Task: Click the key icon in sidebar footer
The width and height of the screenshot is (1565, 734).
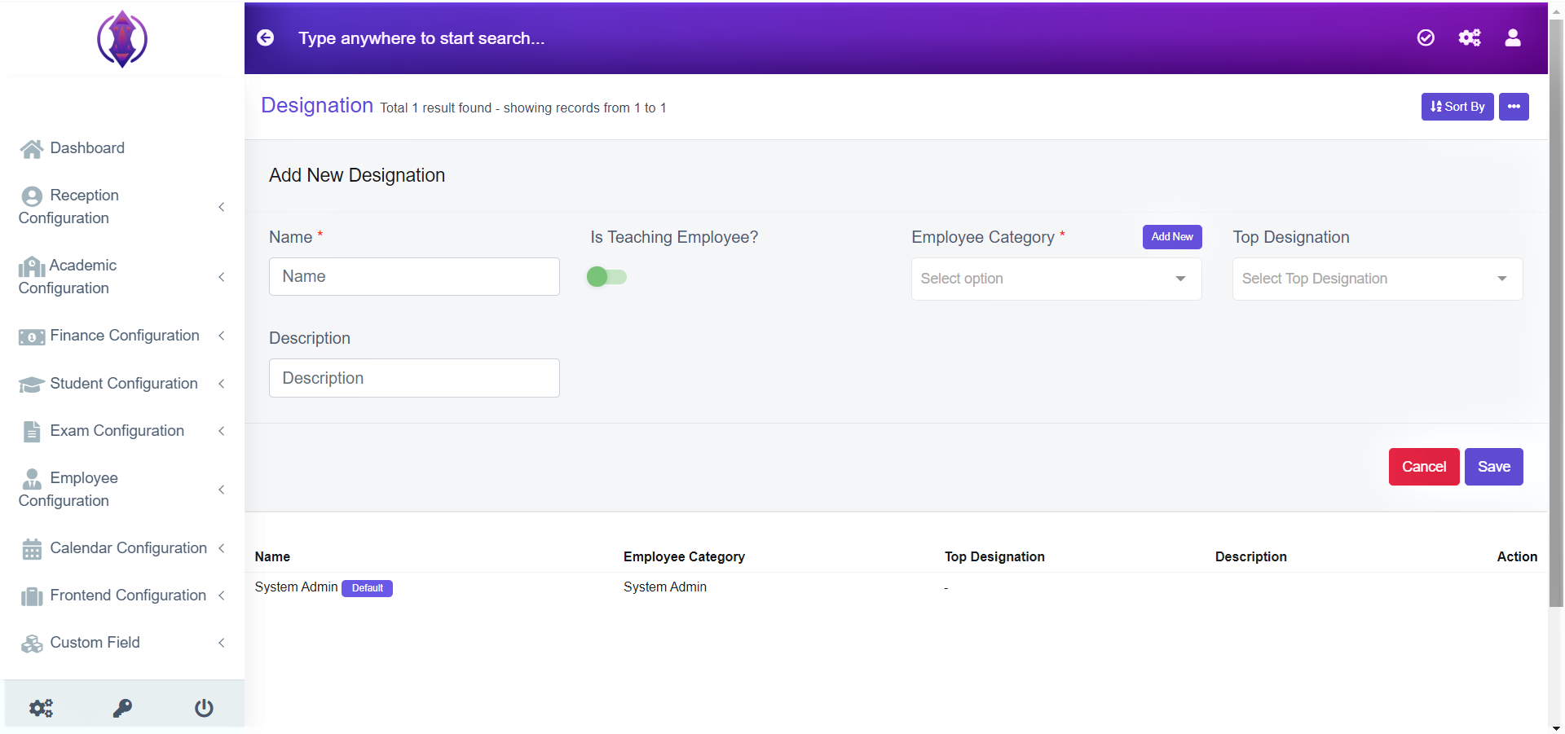Action: 122,708
